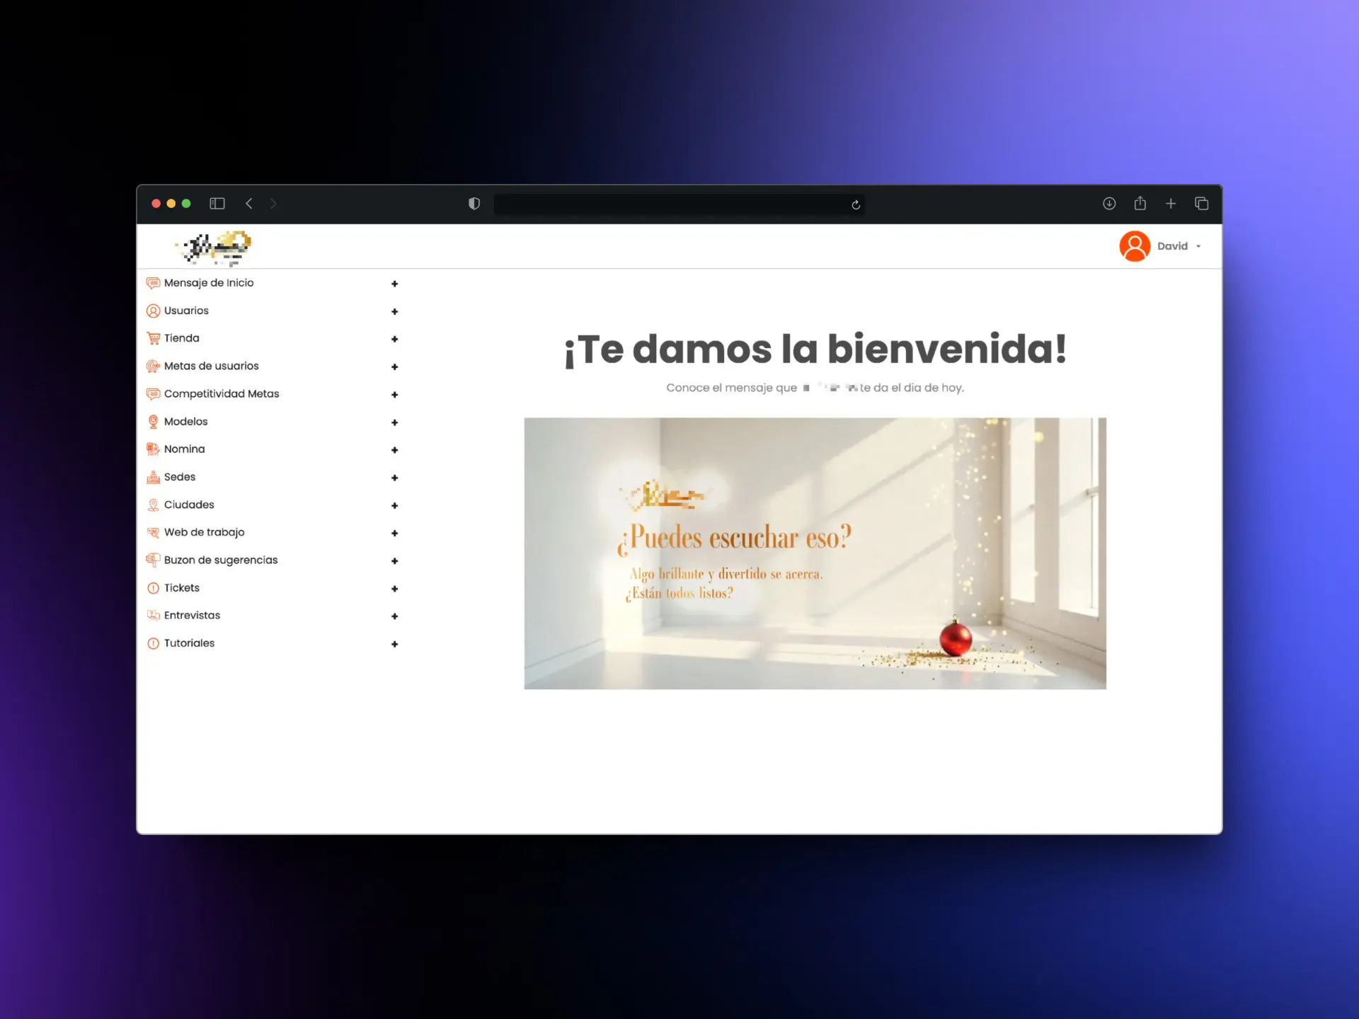The height and width of the screenshot is (1019, 1359).
Task: Select the Sedes label
Action: (x=180, y=477)
